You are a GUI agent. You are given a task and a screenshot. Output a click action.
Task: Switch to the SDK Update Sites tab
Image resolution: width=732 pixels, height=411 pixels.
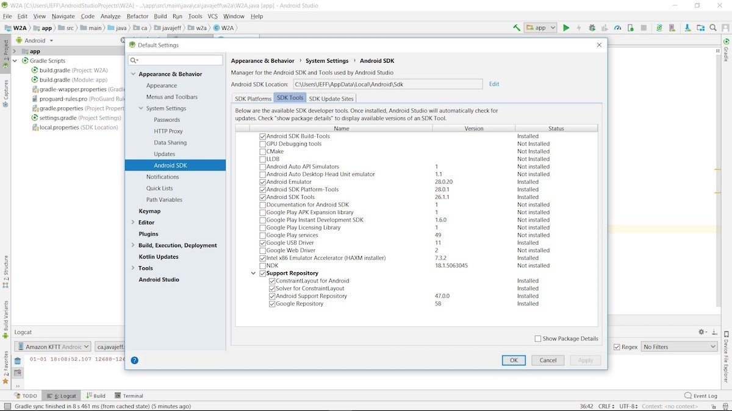331,98
